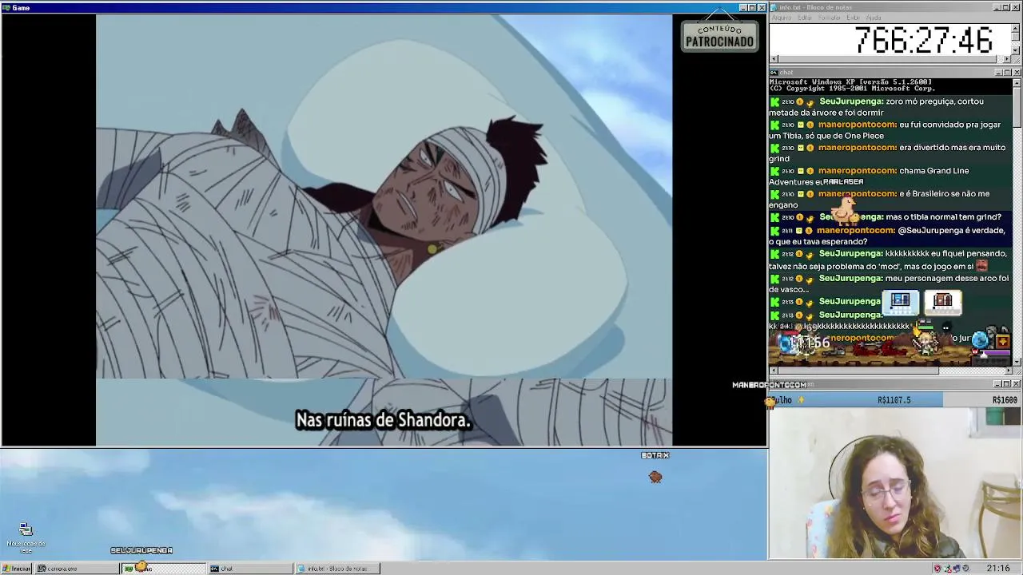
Task: Close the info.txt Notepad window
Action: point(1017,8)
